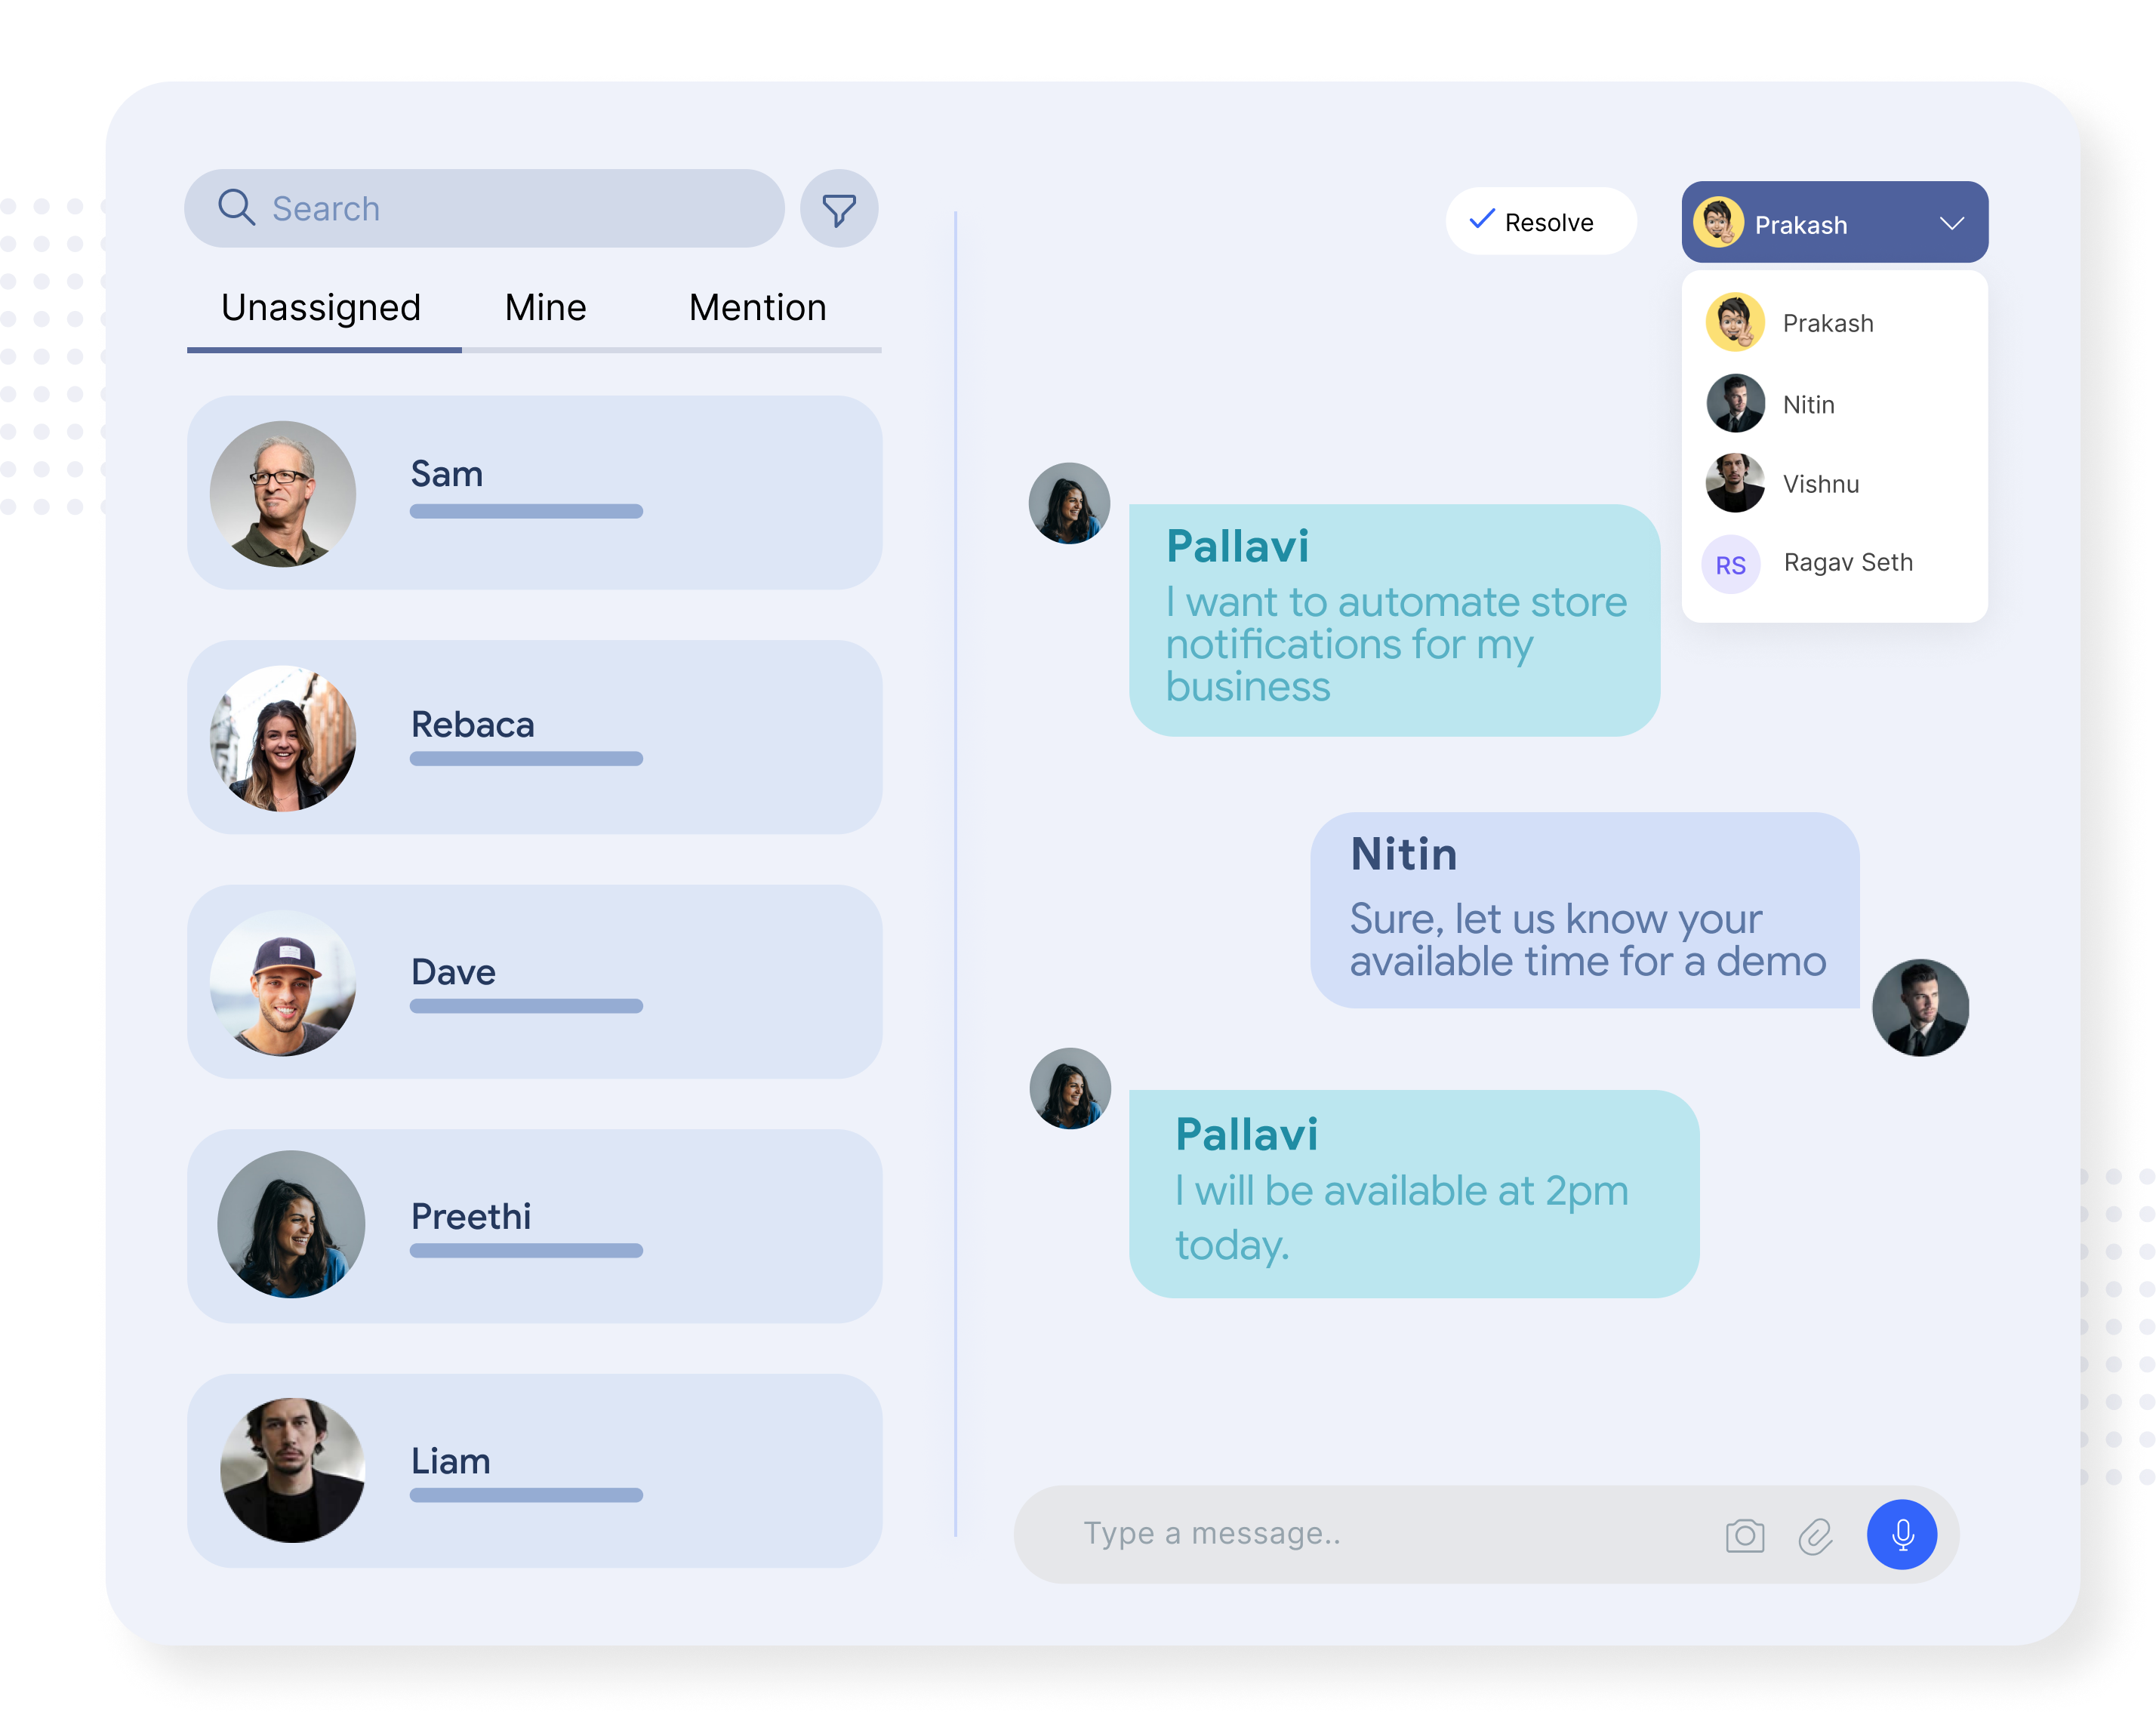Image resolution: width=2156 pixels, height=1721 pixels.
Task: Open Dave's conversation card
Action: 534,982
